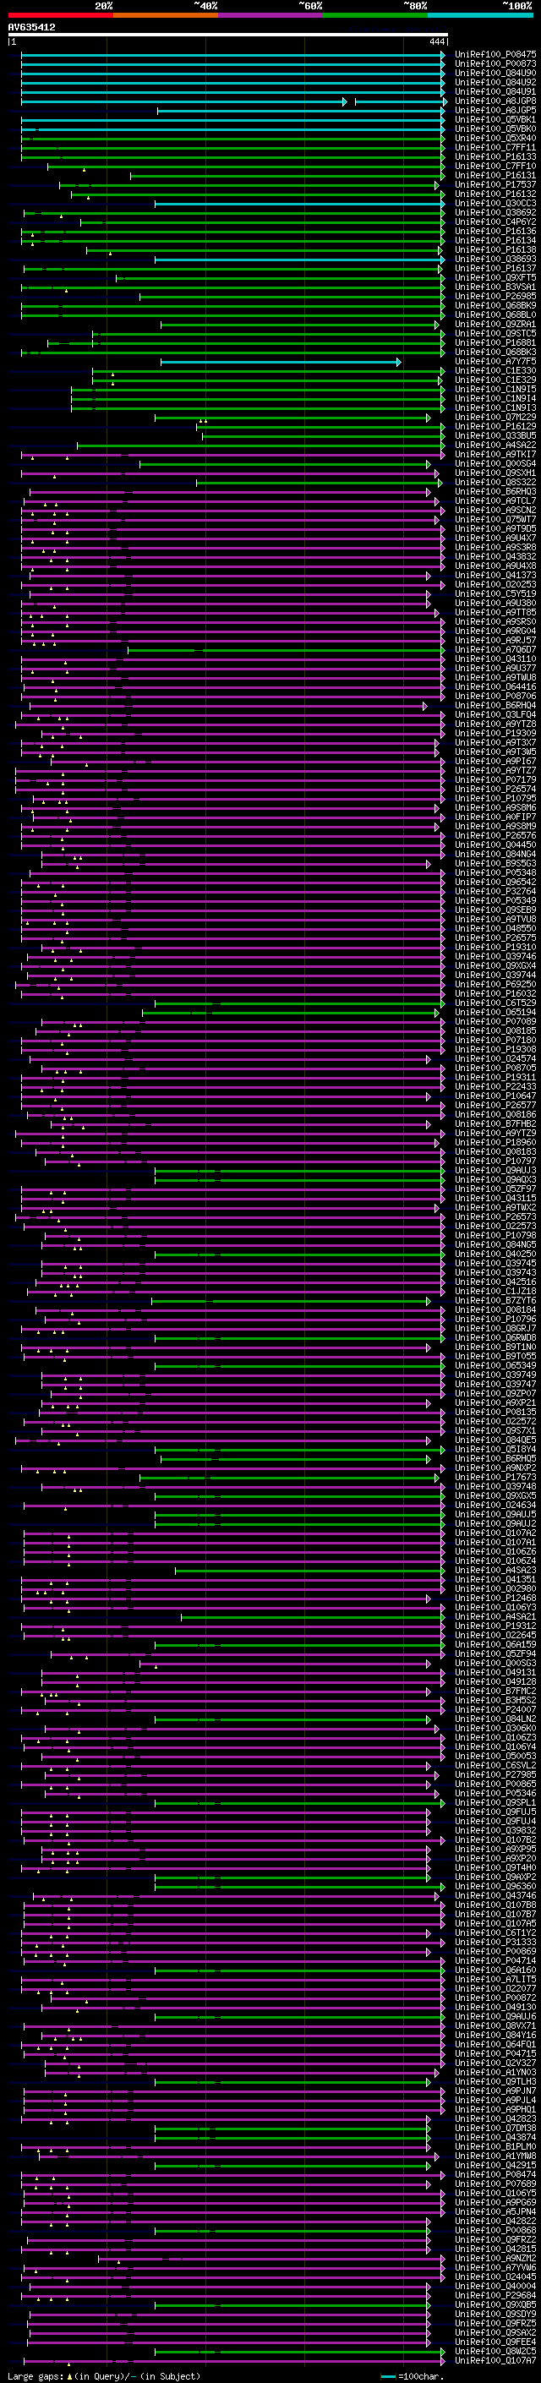Viewport: 541px width, 2383px height.
Task: Select hit UniRef100_A9NZM2
Action: pos(495,2258)
